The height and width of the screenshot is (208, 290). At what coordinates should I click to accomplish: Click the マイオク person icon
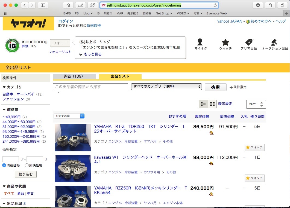200,42
